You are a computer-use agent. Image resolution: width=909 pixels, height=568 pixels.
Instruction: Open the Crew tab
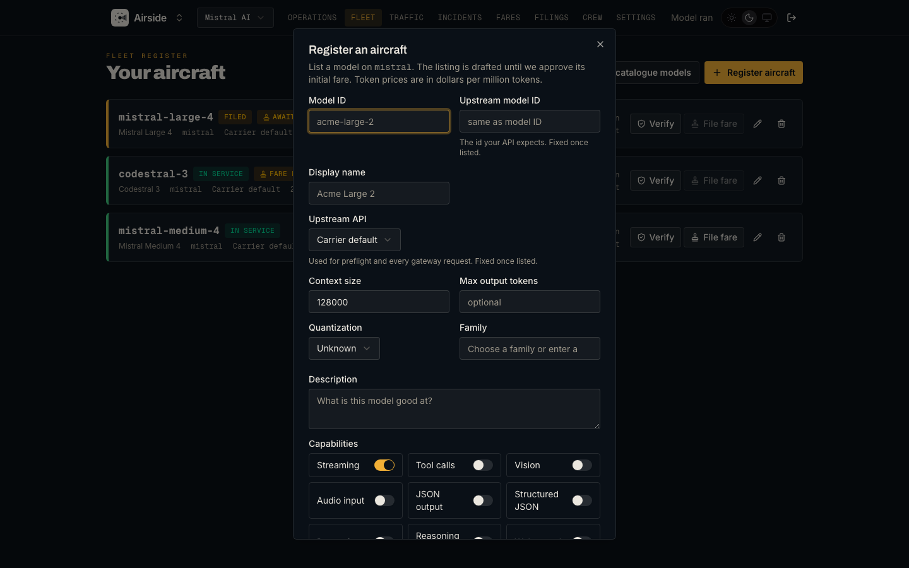coord(592,18)
